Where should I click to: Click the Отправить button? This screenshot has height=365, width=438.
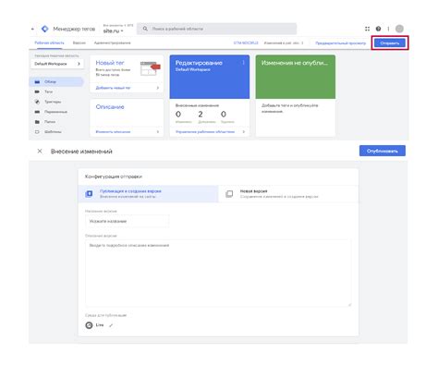point(390,43)
